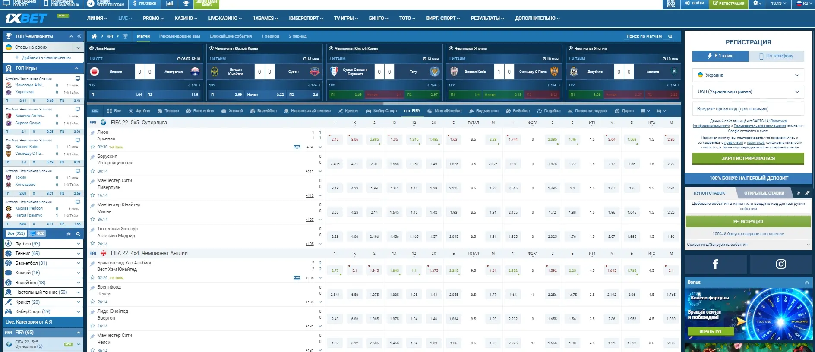Click the Facebook icon
The height and width of the screenshot is (352, 815).
point(715,264)
